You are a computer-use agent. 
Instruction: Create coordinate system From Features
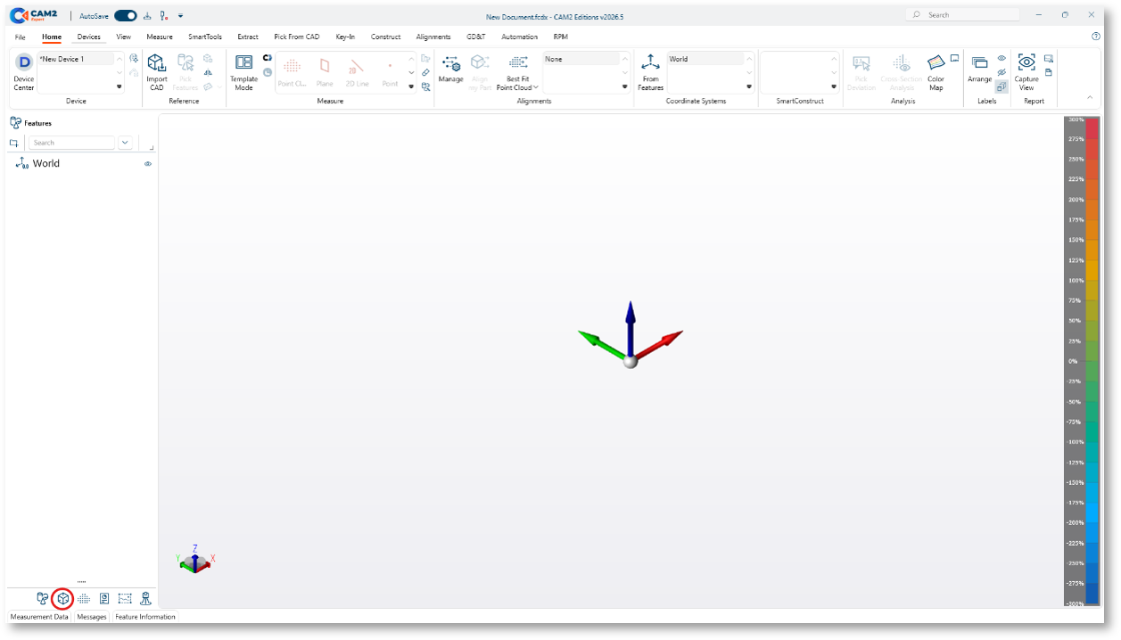651,71
